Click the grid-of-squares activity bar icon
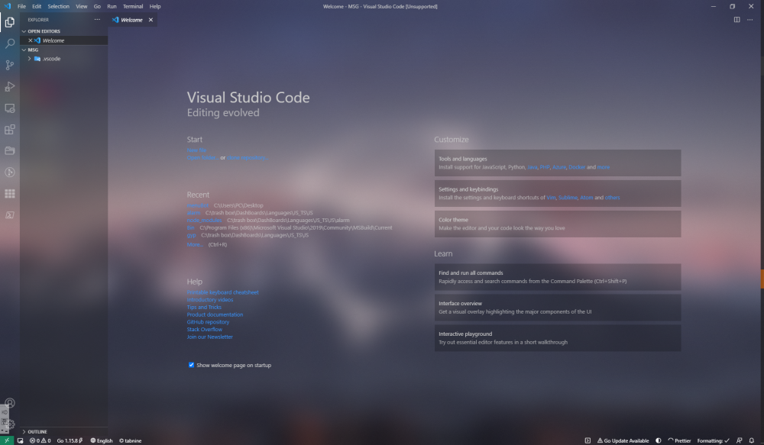The height and width of the screenshot is (445, 764). (x=10, y=194)
